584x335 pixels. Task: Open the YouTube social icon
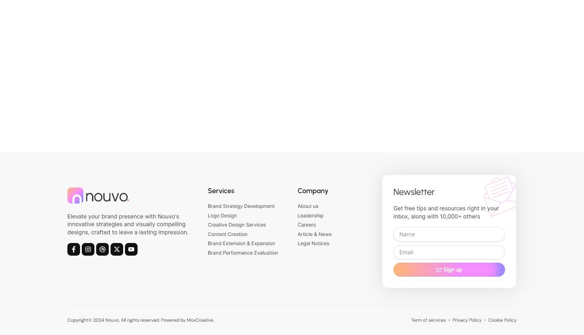point(131,249)
